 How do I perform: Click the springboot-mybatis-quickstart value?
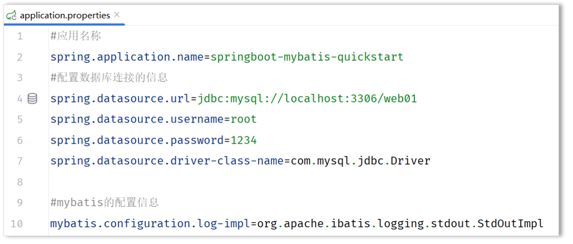[307, 57]
